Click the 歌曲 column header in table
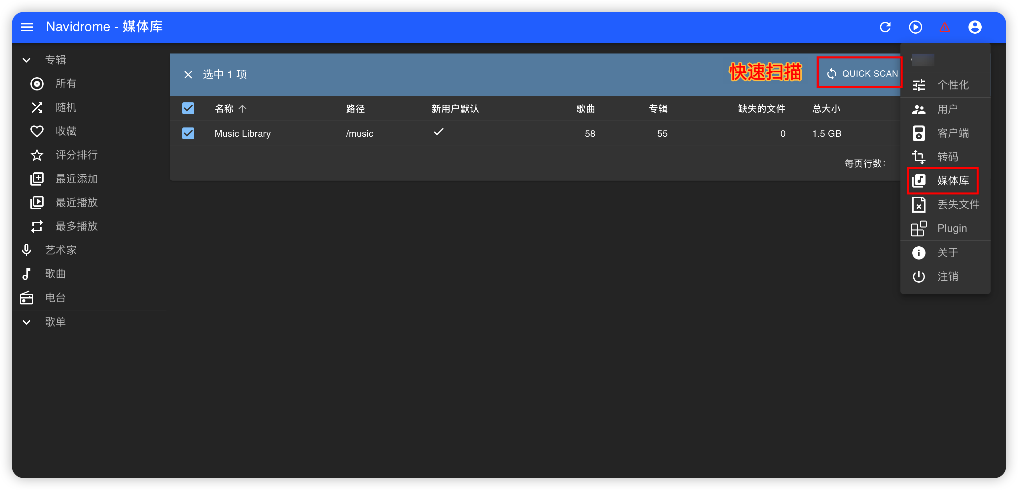 click(x=585, y=109)
